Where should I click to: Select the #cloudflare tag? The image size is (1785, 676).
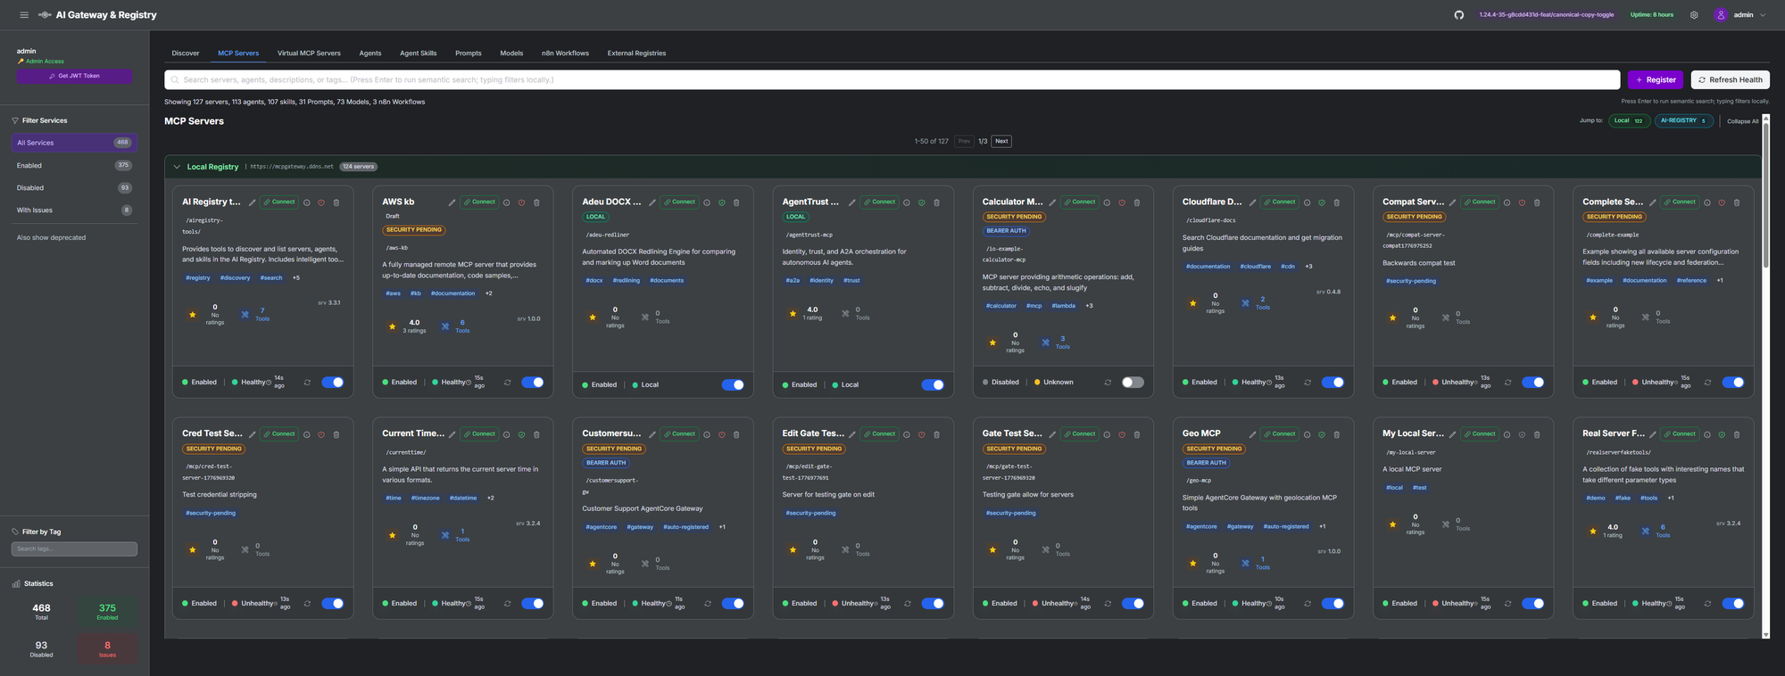(x=1256, y=267)
